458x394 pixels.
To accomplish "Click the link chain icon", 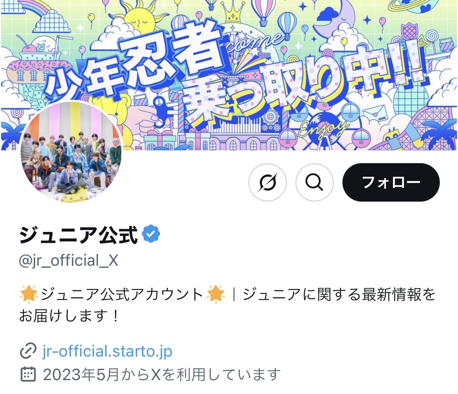I will tap(28, 351).
